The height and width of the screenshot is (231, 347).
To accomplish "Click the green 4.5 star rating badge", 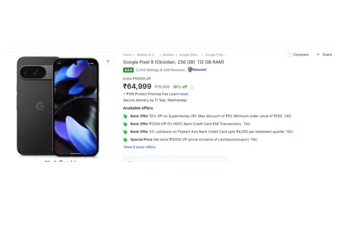I will pos(128,70).
